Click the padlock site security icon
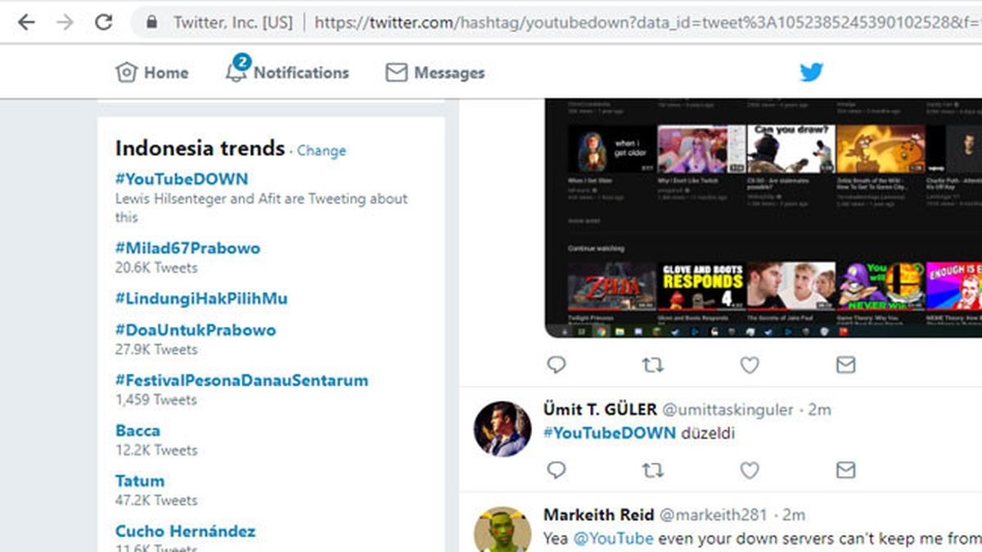 (x=154, y=22)
